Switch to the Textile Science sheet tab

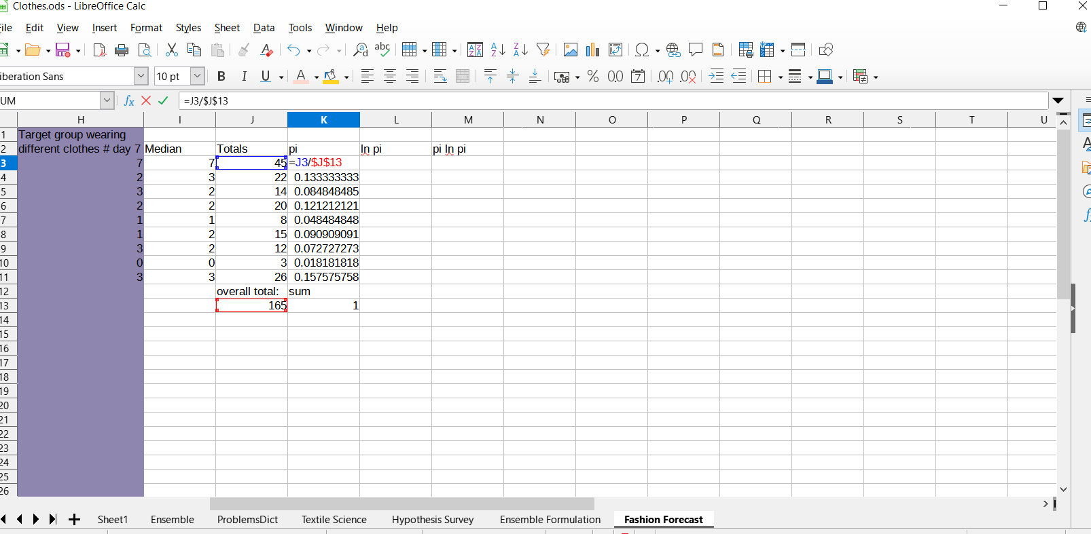coord(334,520)
